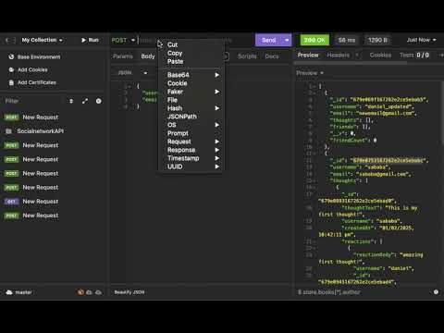Open the Just Now history dropdown
This screenshot has width=444, height=333.
[421, 40]
